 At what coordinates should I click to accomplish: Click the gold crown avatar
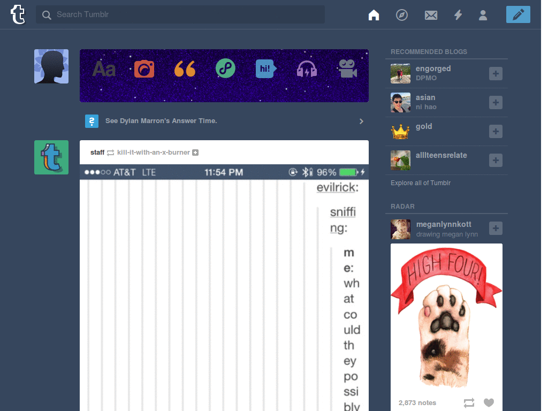click(x=400, y=132)
